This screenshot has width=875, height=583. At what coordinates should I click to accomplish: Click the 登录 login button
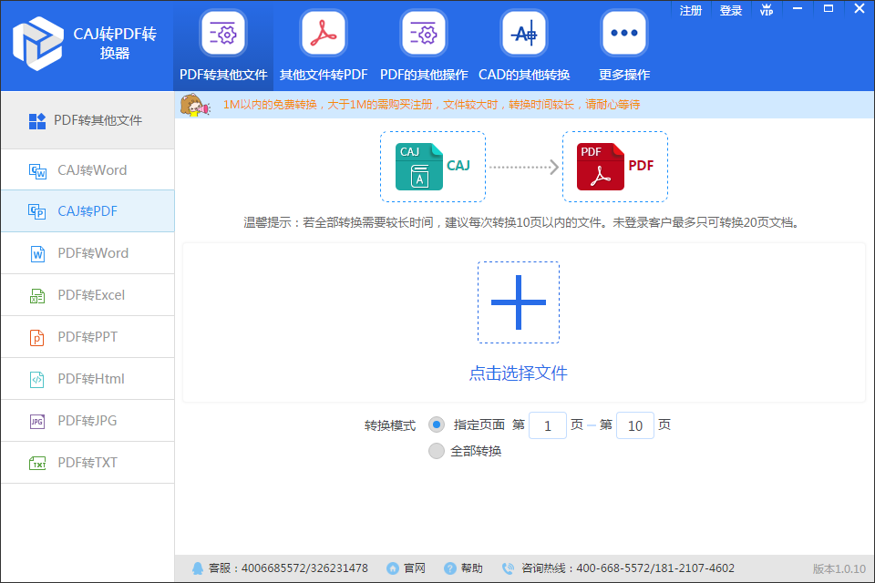pos(731,10)
